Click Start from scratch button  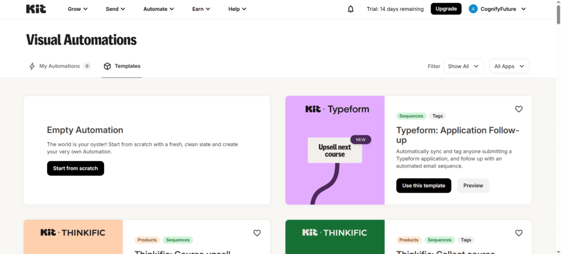(x=76, y=168)
